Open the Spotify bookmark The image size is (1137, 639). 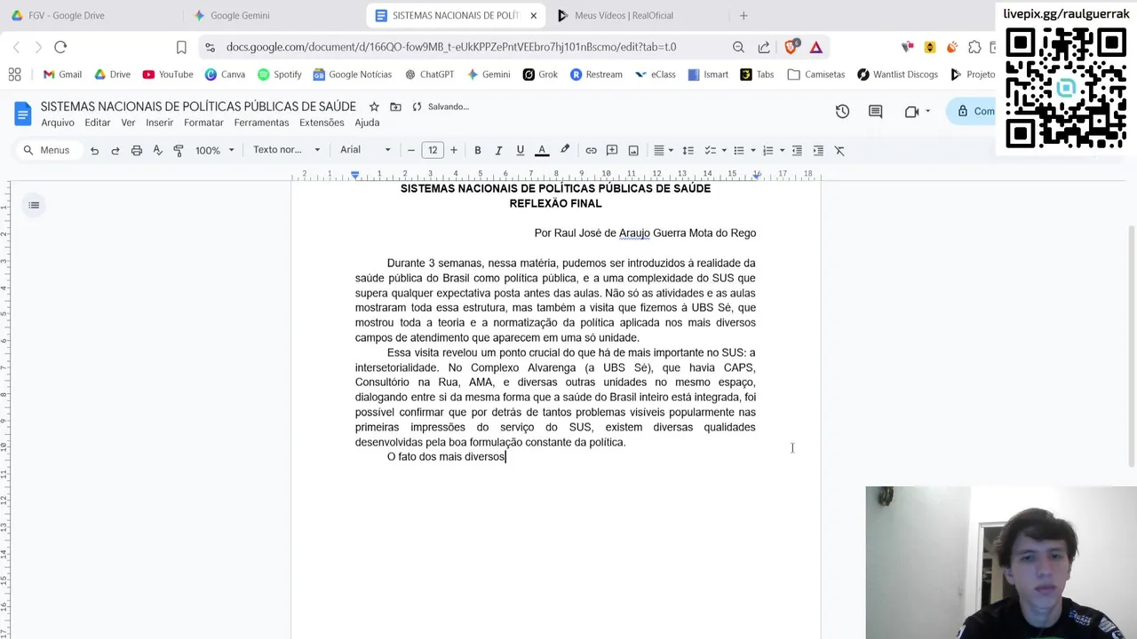pos(280,75)
